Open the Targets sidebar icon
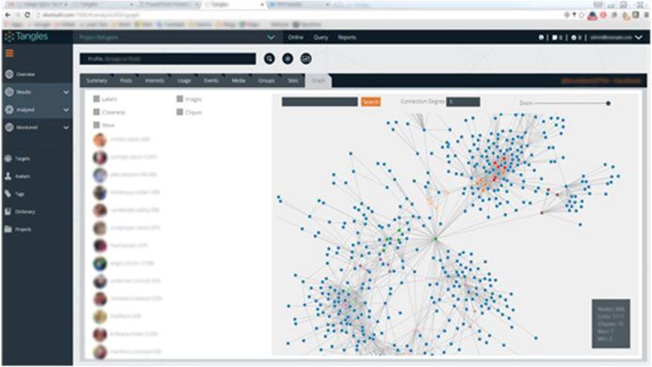 tap(8, 159)
